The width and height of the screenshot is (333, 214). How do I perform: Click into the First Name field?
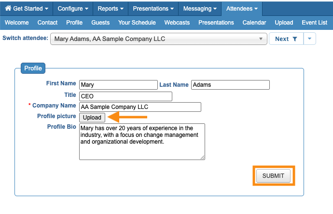point(118,85)
